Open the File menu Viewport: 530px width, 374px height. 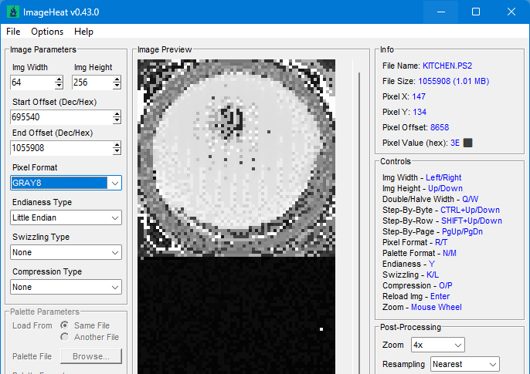[13, 32]
